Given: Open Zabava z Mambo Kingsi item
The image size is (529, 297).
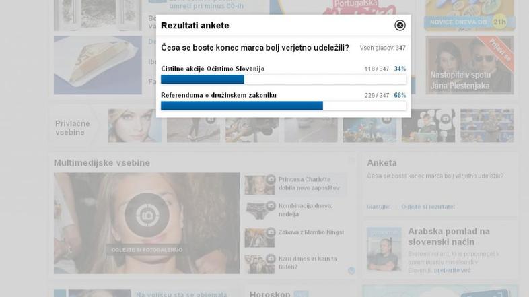Looking at the screenshot, I should coord(311,232).
